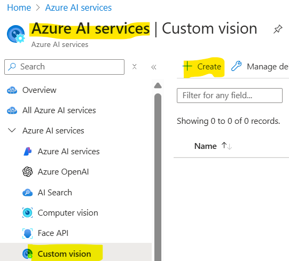
Task: Toggle sidebar expand-collapse arrows icon beside Search
Action: 135,67
